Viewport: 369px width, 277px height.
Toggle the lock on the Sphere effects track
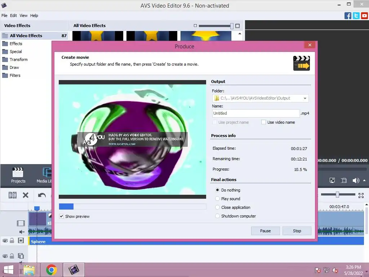[12, 241]
